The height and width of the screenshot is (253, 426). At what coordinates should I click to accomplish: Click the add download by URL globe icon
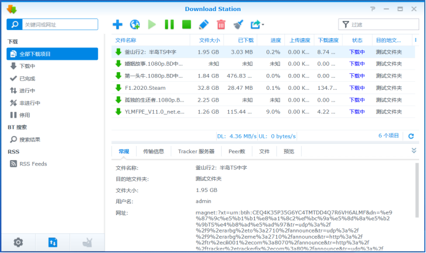pos(135,25)
